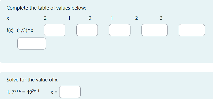The width and height of the screenshot is (213, 99).
Task: Click the -2 value in the x row
Action: (x=44, y=18)
